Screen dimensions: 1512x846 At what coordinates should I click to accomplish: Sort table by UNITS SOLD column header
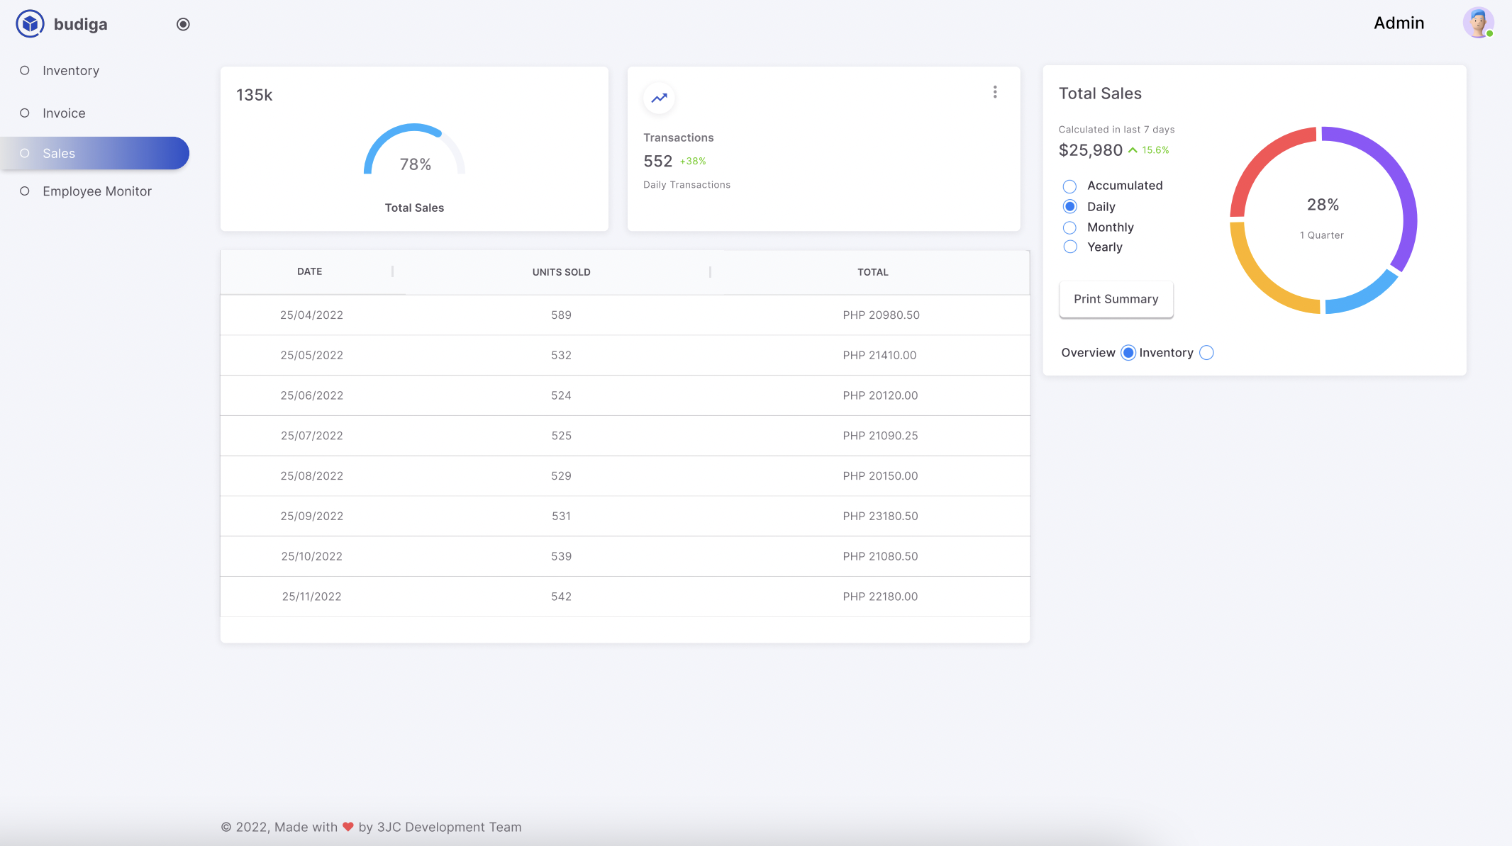[561, 272]
